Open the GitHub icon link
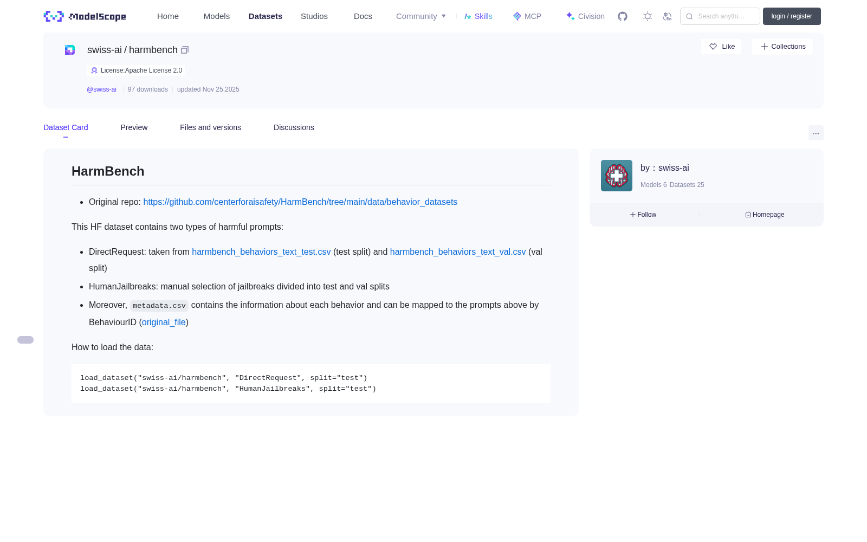Image resolution: width=867 pixels, height=542 pixels. pos(623,16)
